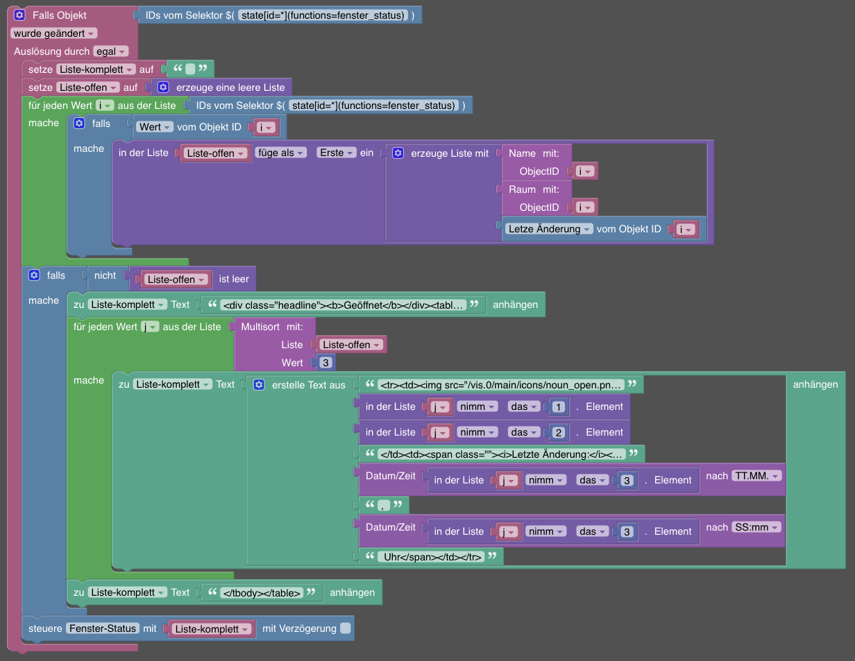855x661 pixels.
Task: Open Liste-offen variable dropdown in setze block
Action: 88,87
